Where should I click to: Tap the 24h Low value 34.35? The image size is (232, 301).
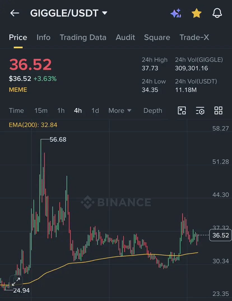pos(150,90)
